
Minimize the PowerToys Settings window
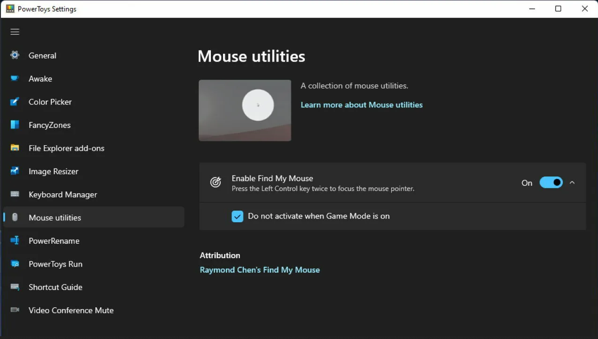click(x=532, y=9)
